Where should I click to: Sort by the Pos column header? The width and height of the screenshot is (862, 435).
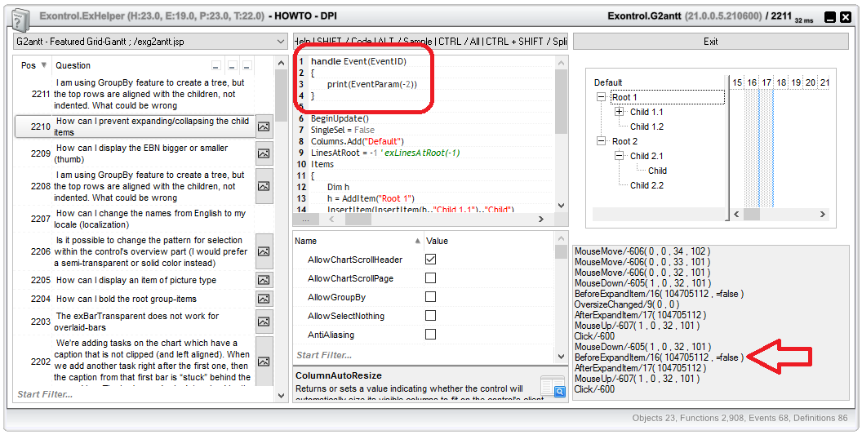[x=29, y=65]
